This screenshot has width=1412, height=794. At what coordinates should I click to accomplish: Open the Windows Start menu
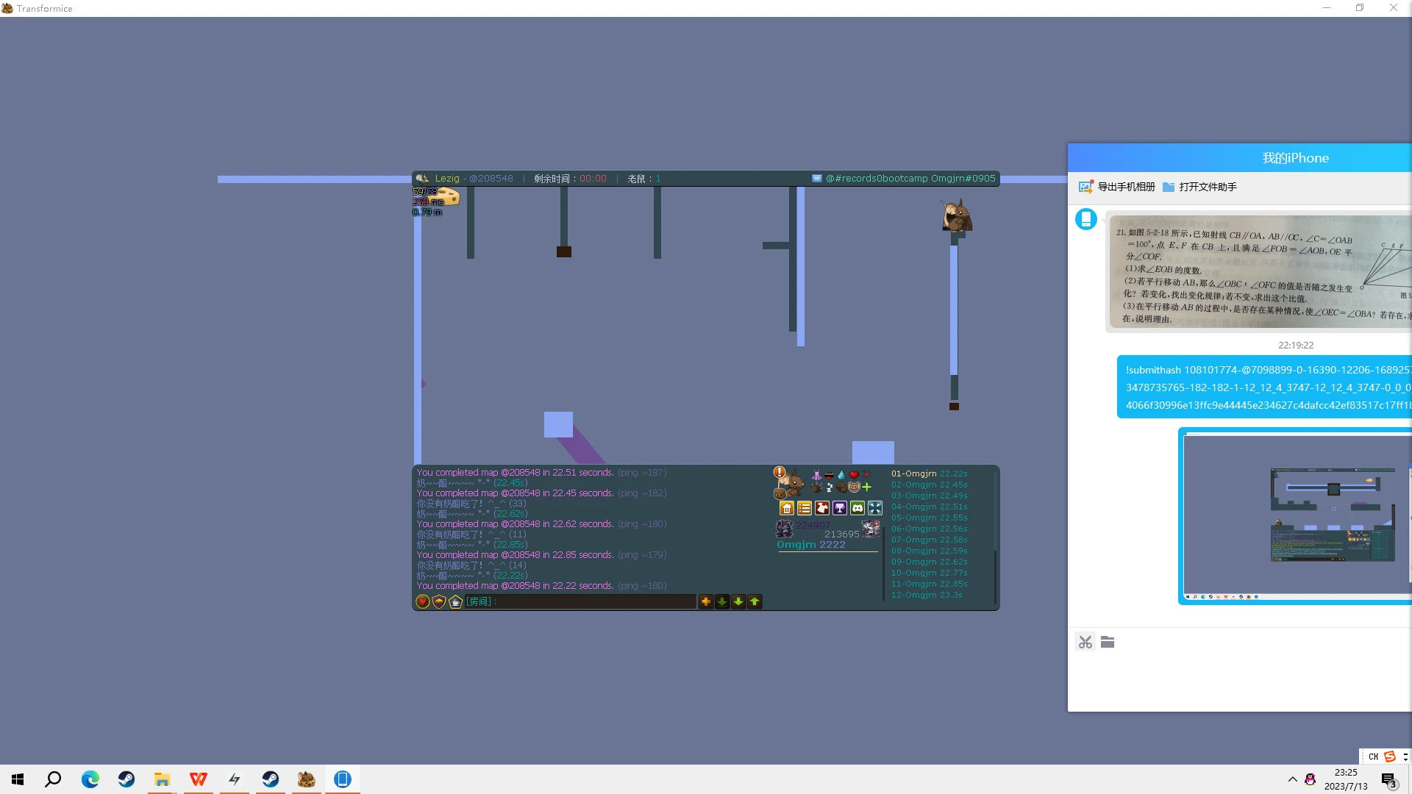point(18,779)
